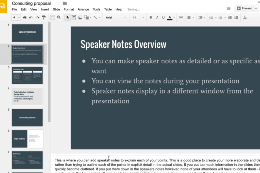Select slide 7 thumbnail in filmstrip

tap(27, 160)
